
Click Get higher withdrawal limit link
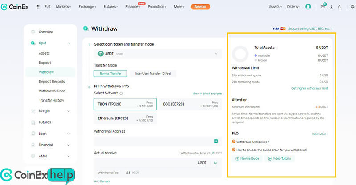(x=309, y=88)
